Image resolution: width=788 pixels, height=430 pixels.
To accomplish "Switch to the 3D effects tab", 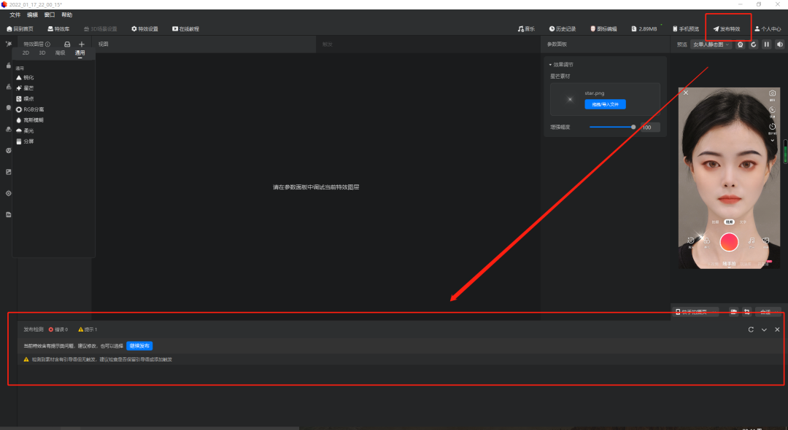I will tap(42, 53).
